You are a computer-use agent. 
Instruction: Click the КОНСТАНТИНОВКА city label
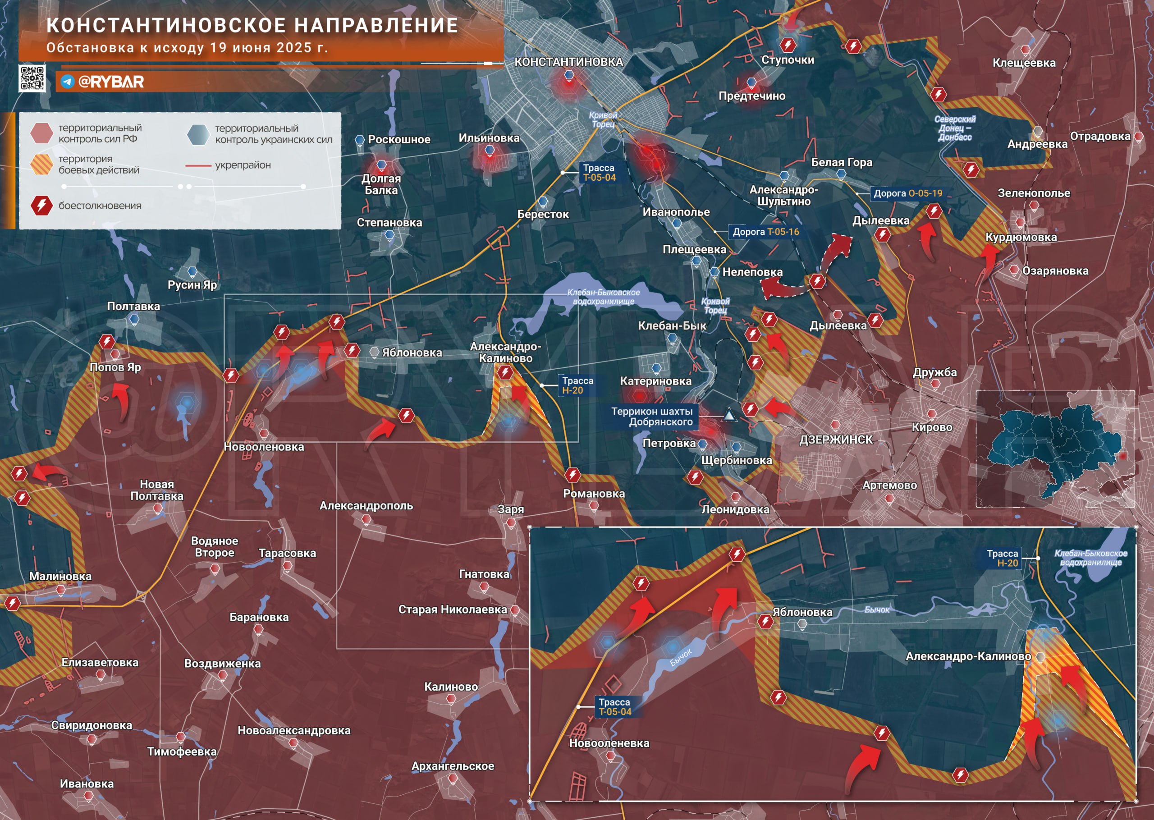click(x=568, y=62)
